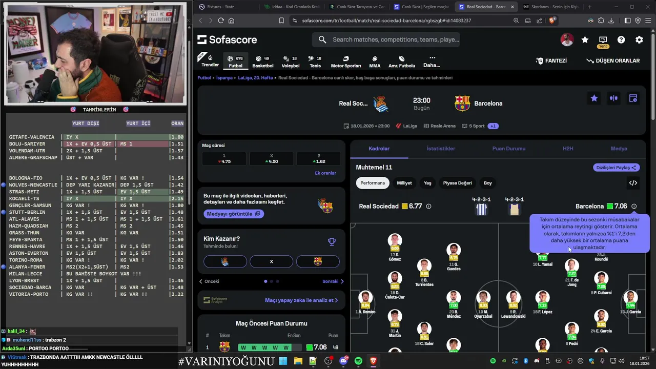
Task: Open the Sofascore settings gear
Action: click(x=639, y=39)
